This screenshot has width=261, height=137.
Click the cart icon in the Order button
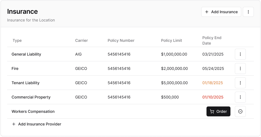point(212,111)
